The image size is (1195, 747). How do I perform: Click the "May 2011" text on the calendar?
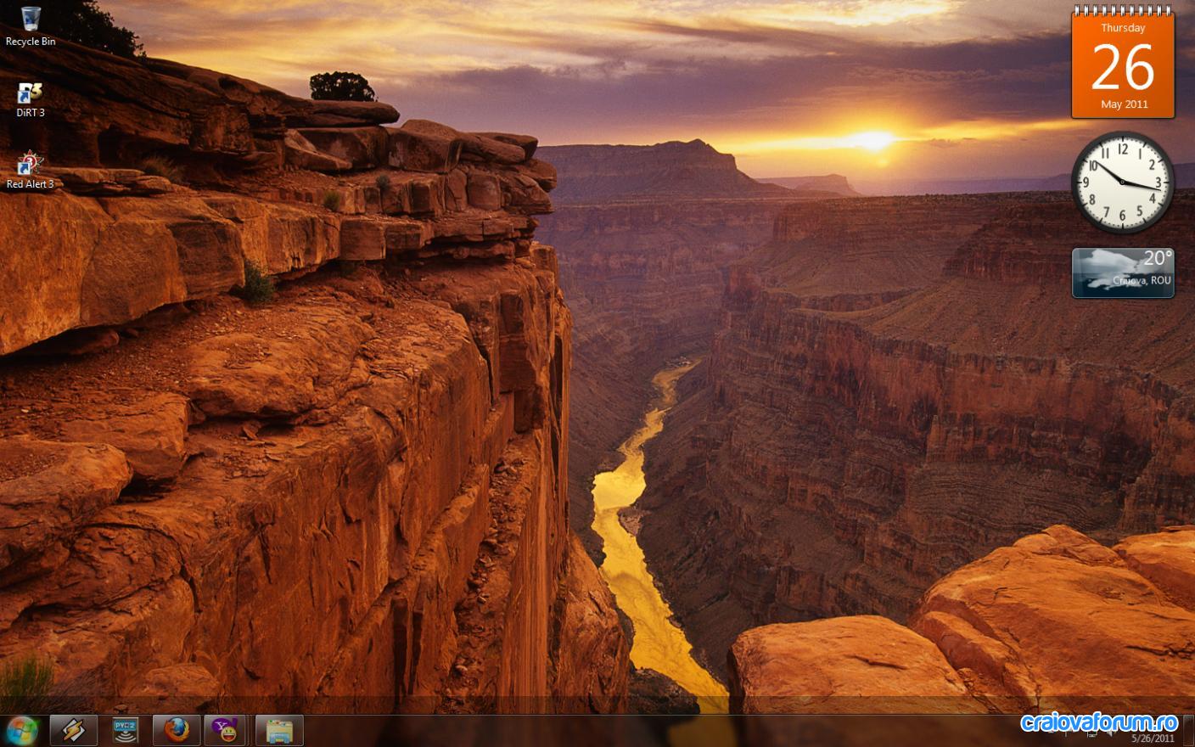coord(1124,104)
